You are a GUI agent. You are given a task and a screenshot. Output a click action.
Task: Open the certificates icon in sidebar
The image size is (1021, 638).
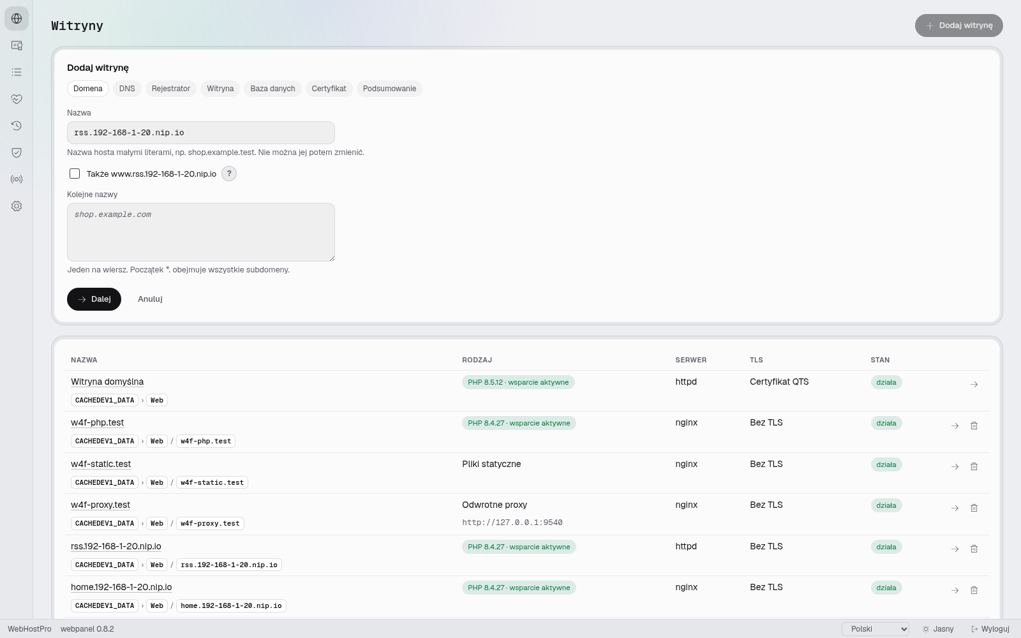[17, 45]
